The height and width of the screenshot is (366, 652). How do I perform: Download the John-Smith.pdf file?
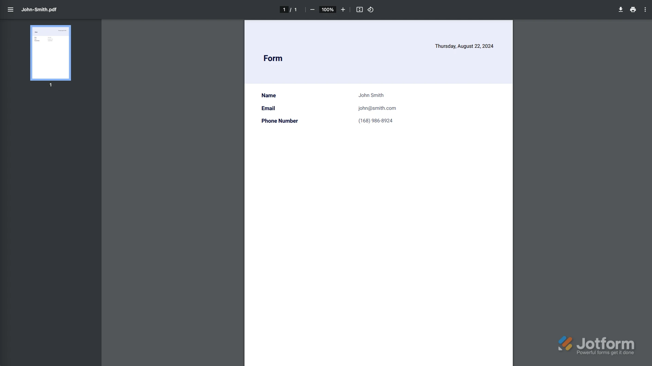tap(620, 9)
